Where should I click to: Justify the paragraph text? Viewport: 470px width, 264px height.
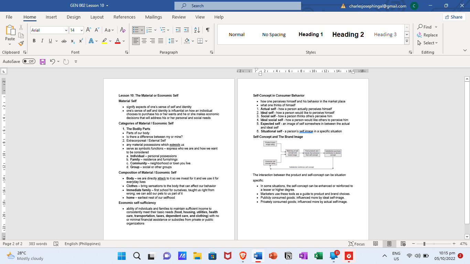[161, 41]
